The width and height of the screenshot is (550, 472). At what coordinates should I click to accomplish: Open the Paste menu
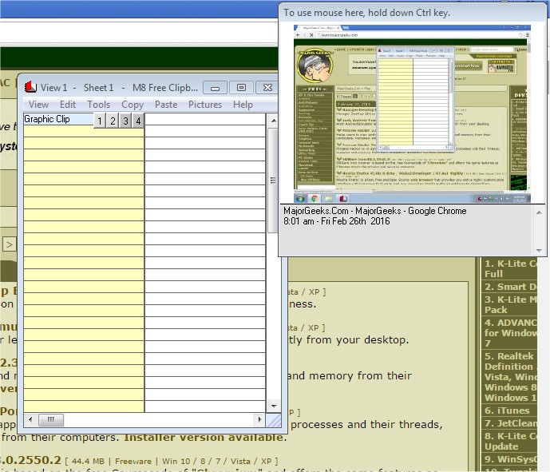click(x=166, y=105)
